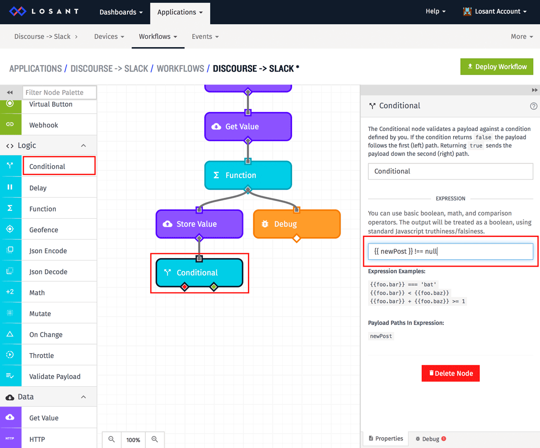Click the Losant Account avatar icon
Image resolution: width=540 pixels, height=448 pixels.
(467, 12)
